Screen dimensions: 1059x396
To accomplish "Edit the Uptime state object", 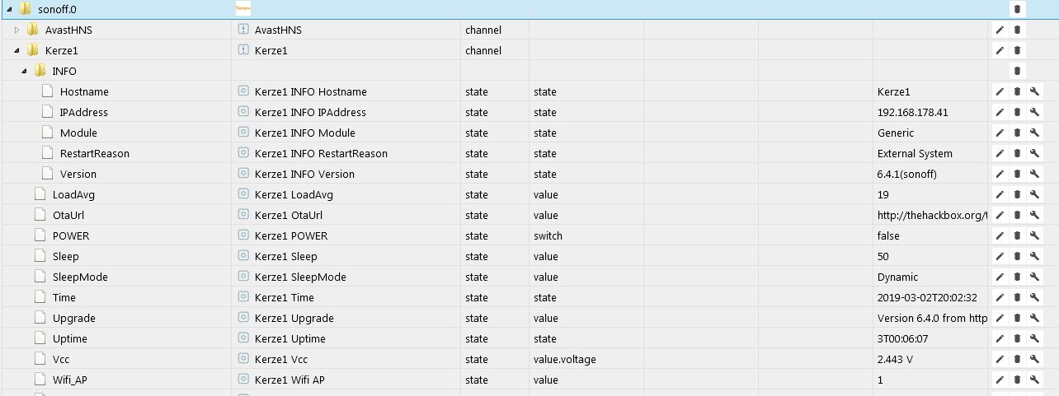I will click(x=1000, y=338).
